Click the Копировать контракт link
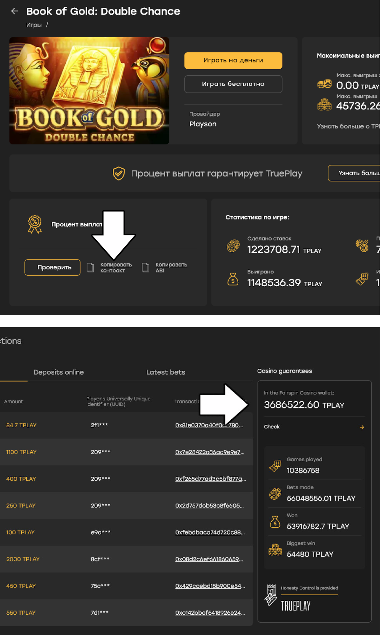 point(116,267)
